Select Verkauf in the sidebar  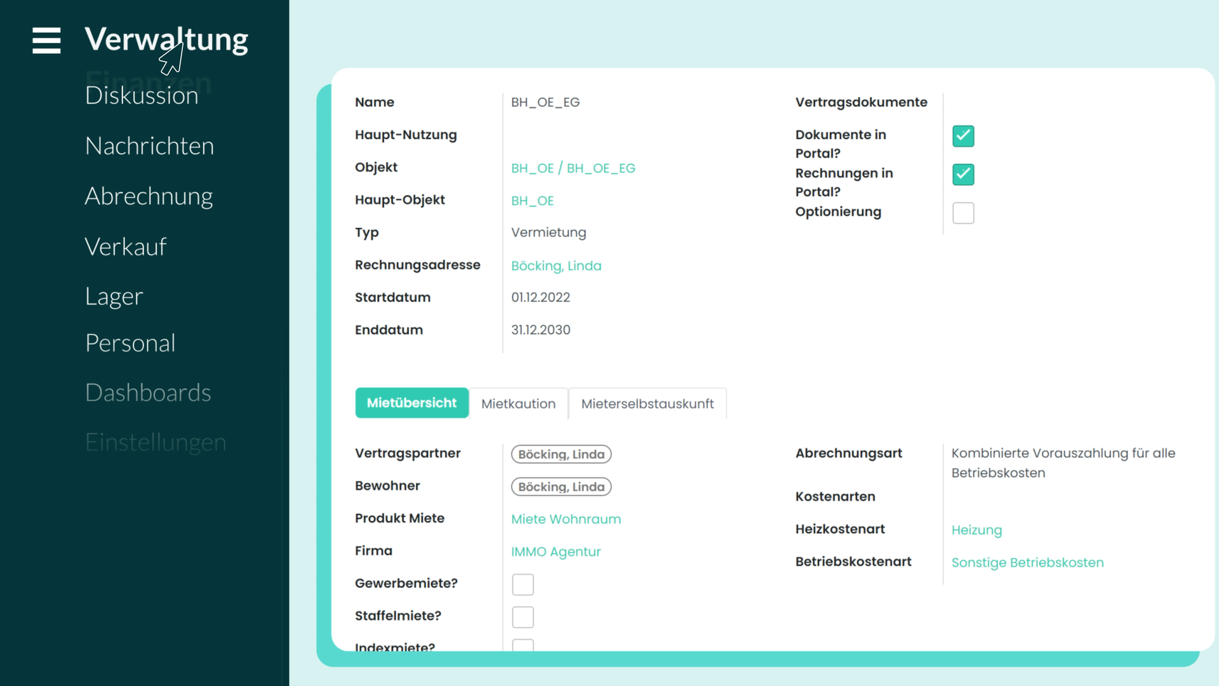(x=126, y=246)
